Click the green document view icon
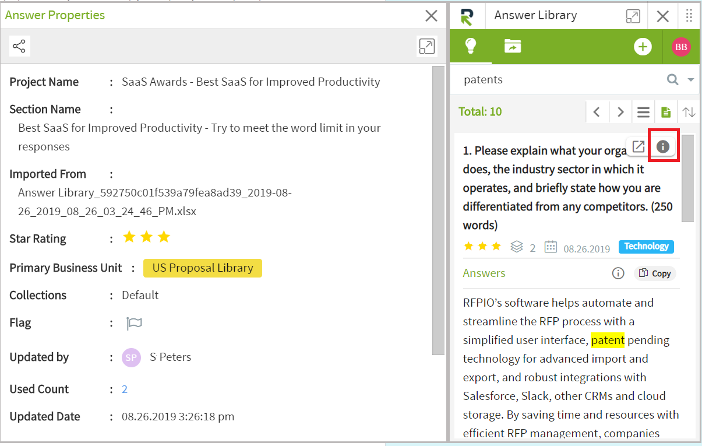702x446 pixels. coord(666,112)
